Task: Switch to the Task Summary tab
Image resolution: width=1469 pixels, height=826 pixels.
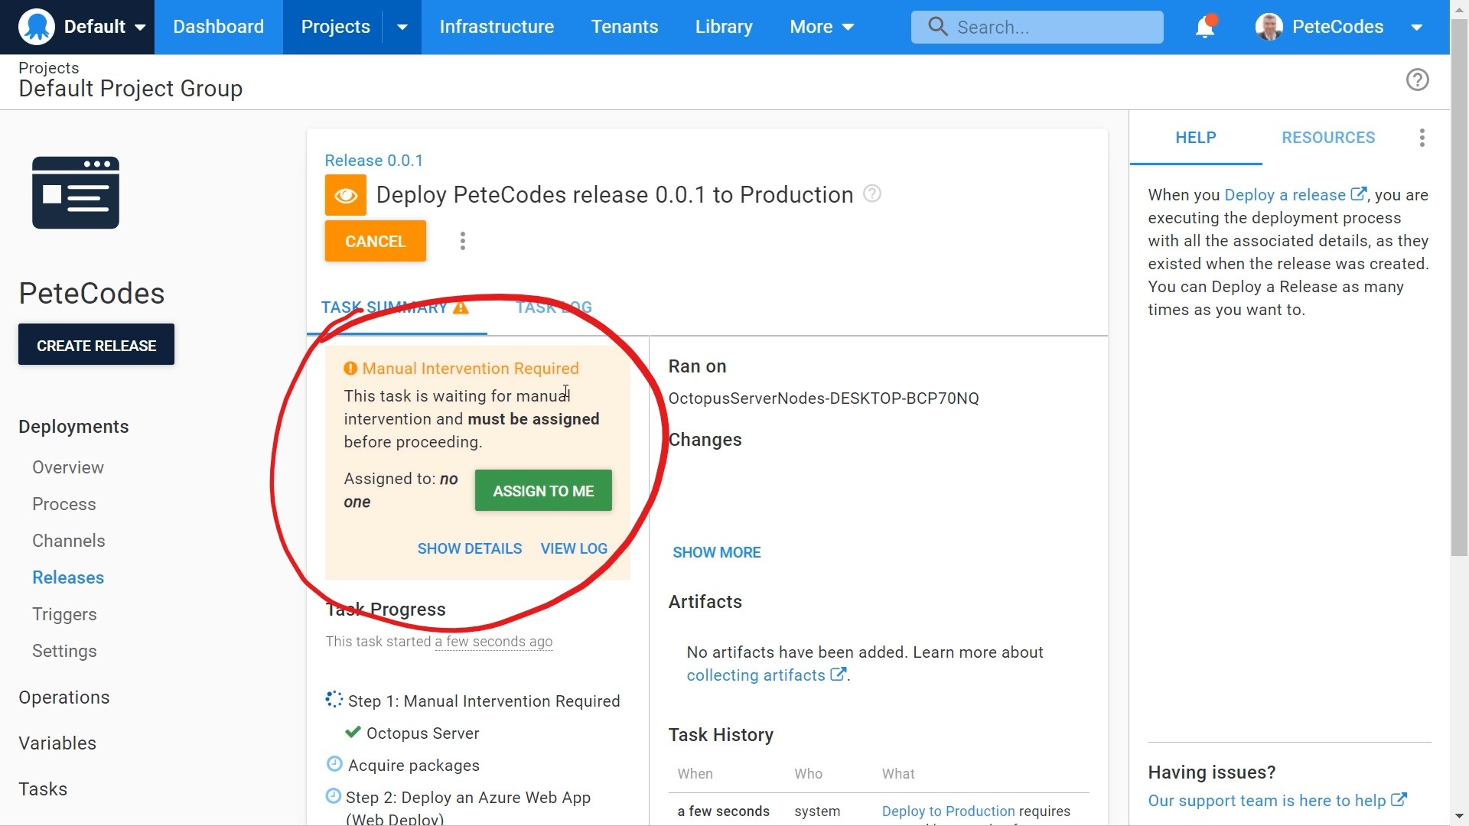Action: coord(396,307)
